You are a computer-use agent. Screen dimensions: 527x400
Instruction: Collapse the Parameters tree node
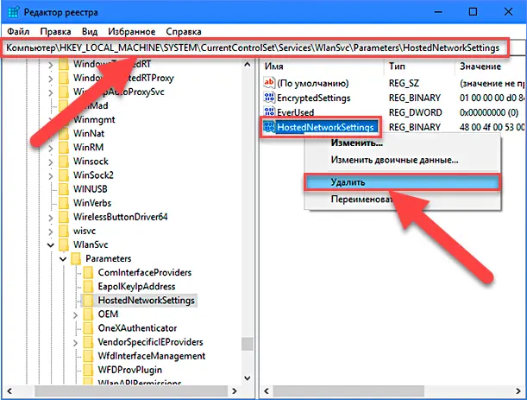coord(63,259)
